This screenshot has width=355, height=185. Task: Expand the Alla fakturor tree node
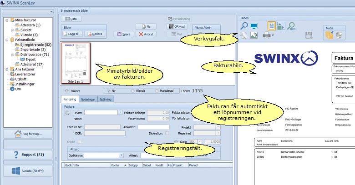[7, 70]
